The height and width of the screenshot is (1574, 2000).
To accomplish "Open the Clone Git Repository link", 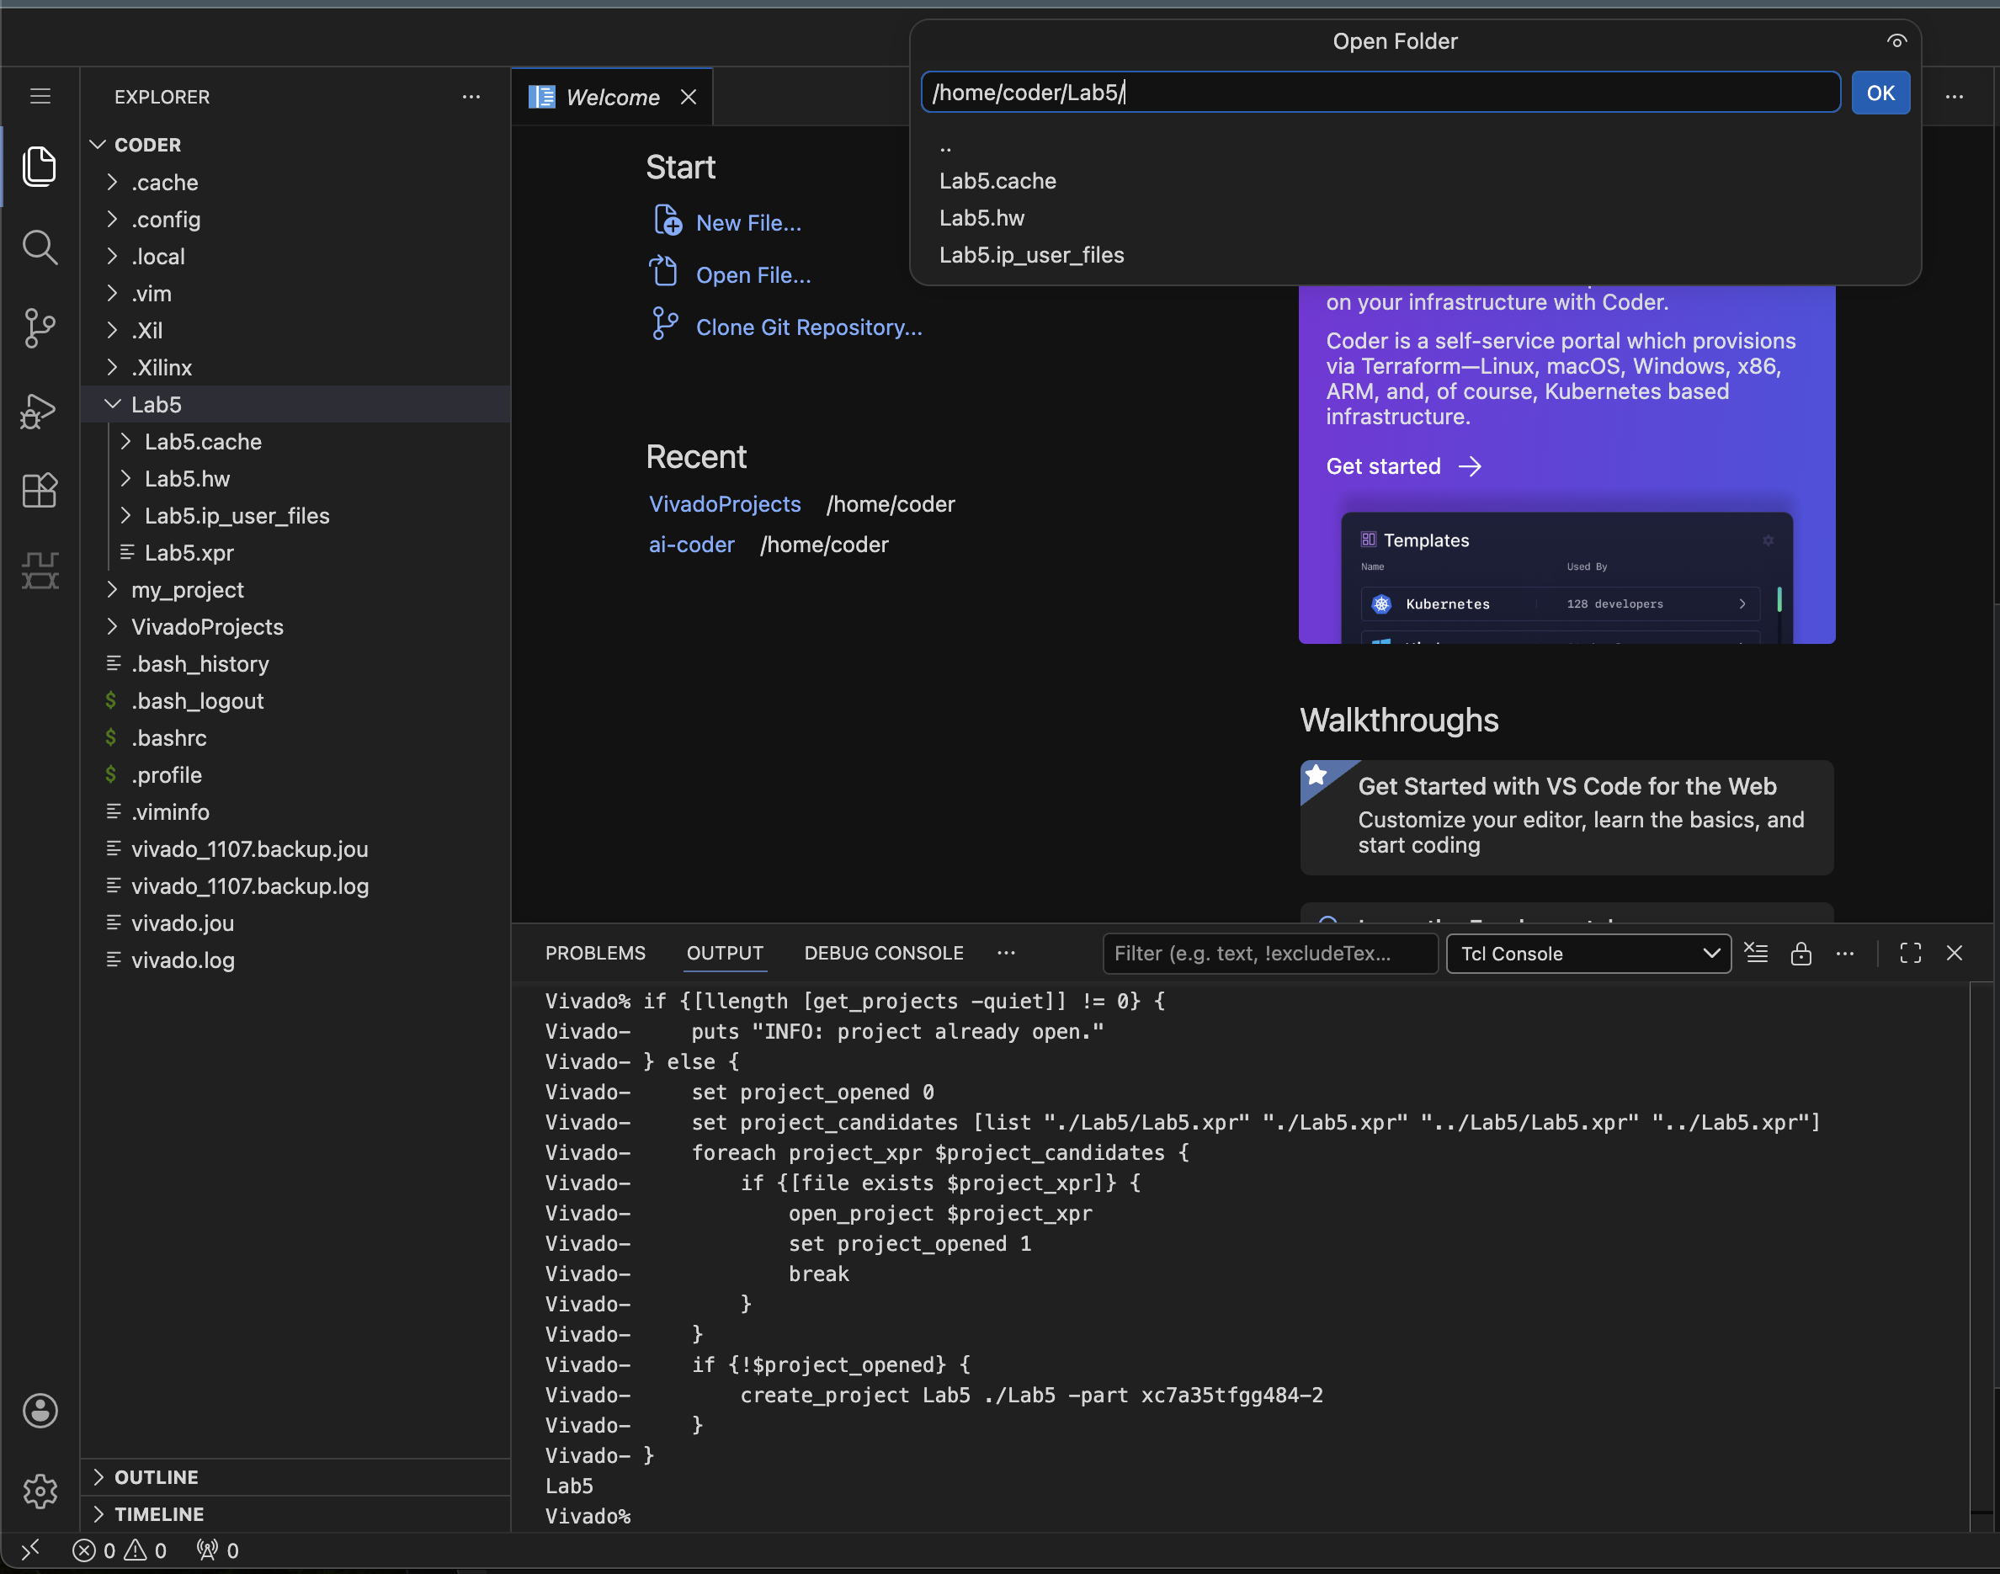I will [807, 327].
